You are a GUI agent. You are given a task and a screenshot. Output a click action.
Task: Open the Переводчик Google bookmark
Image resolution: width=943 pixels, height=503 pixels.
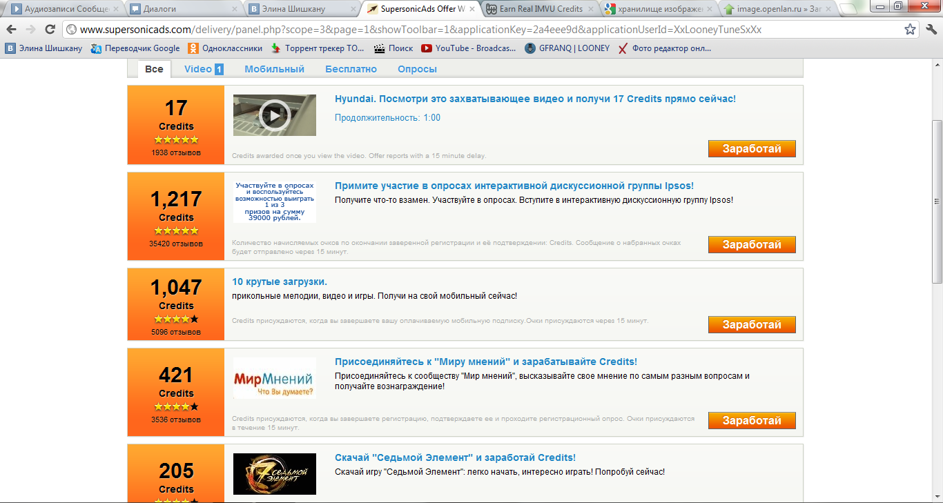point(135,48)
